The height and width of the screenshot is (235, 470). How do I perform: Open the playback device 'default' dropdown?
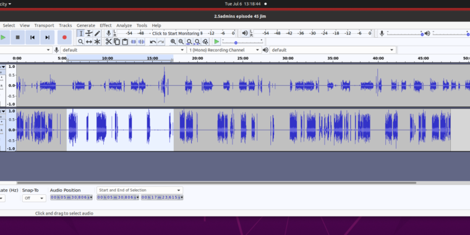(x=333, y=50)
